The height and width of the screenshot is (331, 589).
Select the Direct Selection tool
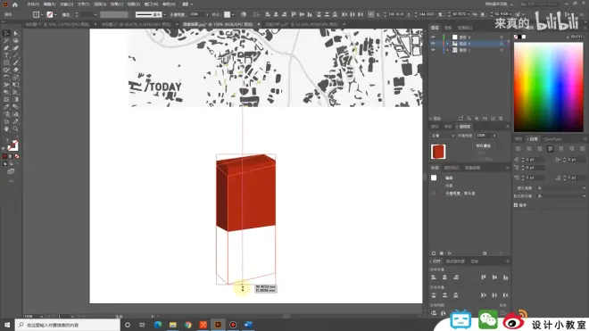coord(15,33)
